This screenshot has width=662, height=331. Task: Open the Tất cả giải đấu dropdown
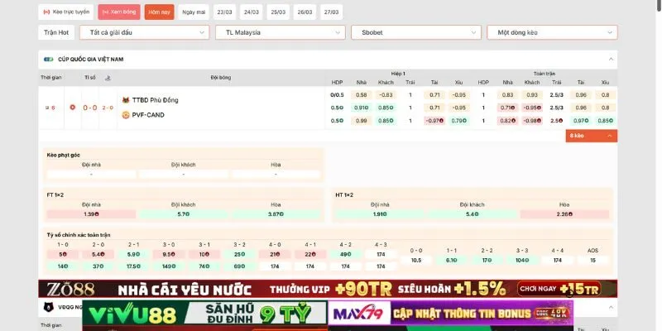click(144, 32)
